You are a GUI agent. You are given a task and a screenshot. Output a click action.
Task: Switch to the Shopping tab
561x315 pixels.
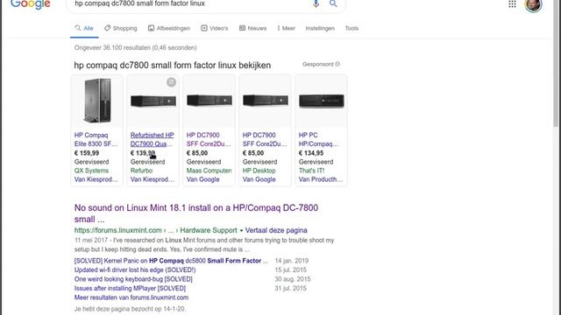[121, 28]
